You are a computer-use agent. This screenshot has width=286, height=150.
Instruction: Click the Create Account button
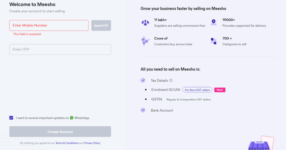point(60,132)
